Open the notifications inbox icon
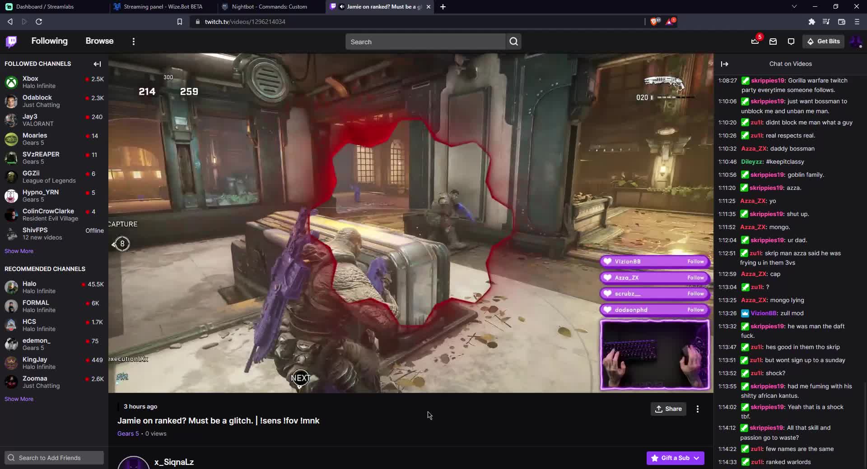The height and width of the screenshot is (469, 867). click(x=773, y=41)
